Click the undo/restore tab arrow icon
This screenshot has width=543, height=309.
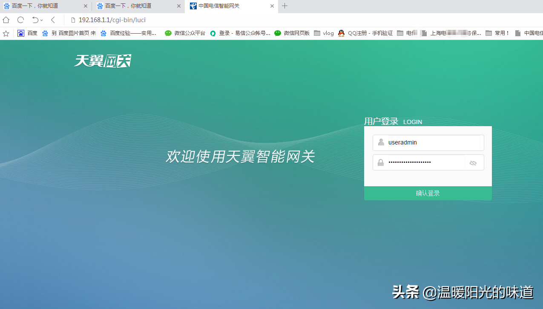pyautogui.click(x=35, y=20)
